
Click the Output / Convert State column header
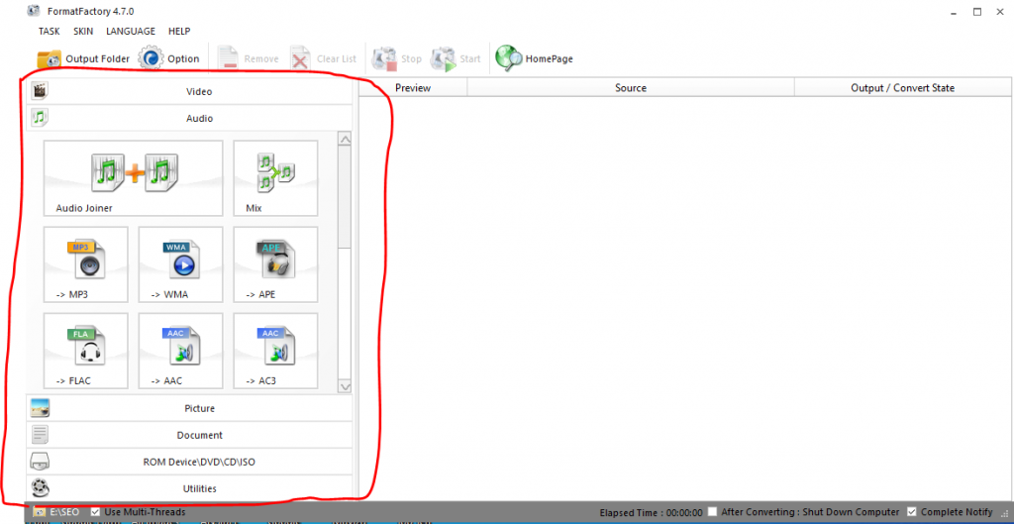(x=902, y=88)
